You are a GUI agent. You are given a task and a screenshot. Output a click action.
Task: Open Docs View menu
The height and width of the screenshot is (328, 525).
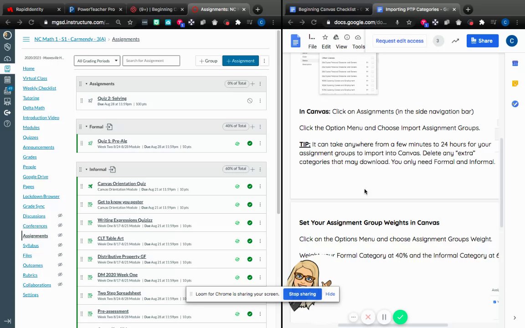coord(341,46)
